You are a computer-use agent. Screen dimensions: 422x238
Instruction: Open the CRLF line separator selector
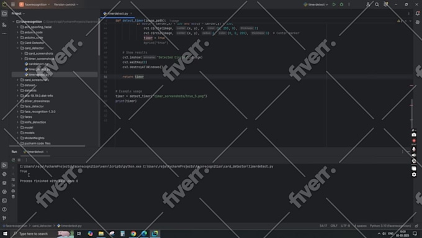pos(334,226)
